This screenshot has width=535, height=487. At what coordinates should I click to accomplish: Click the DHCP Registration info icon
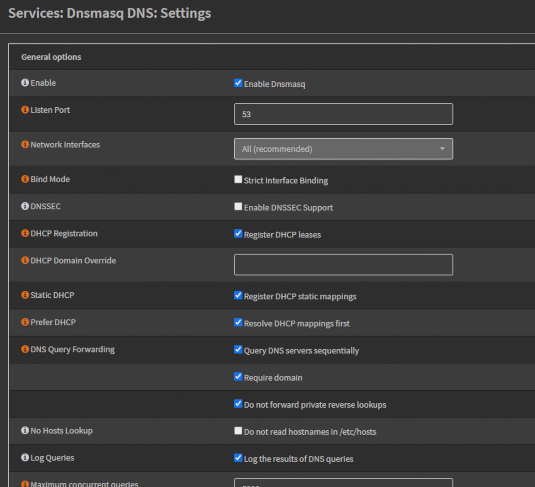(25, 233)
